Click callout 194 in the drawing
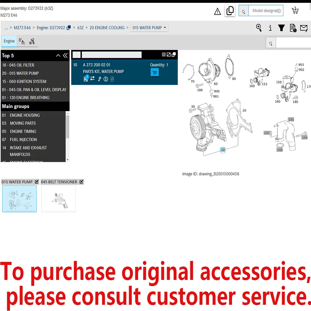This screenshot has width=311, height=311. [305, 137]
